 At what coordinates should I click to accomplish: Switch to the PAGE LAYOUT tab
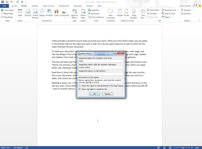48,6
